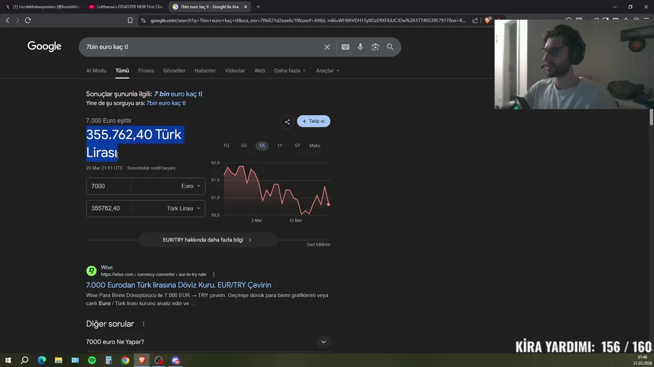The width and height of the screenshot is (654, 367).
Task: Open EUR/TRY hakkında daha fazla bilgi
Action: pos(208,240)
